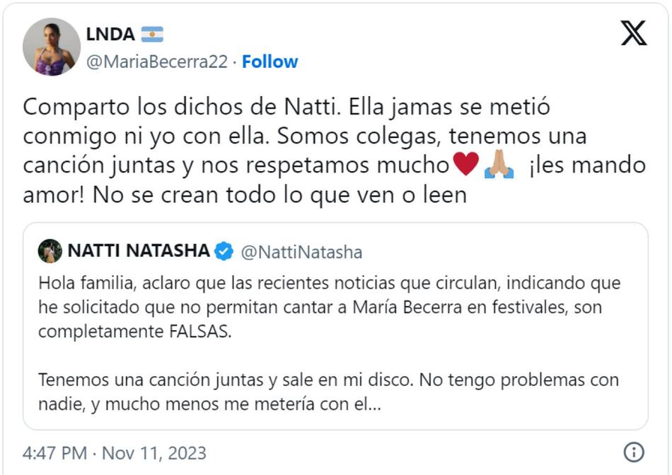Open the @NattiNatasha handle

point(301,252)
